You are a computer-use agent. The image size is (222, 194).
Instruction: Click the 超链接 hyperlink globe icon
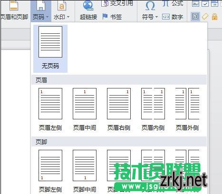point(88,6)
